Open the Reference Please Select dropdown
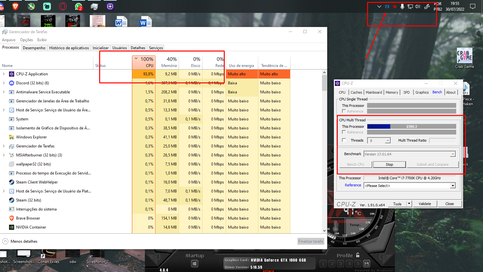The height and width of the screenshot is (272, 483). tap(453, 186)
